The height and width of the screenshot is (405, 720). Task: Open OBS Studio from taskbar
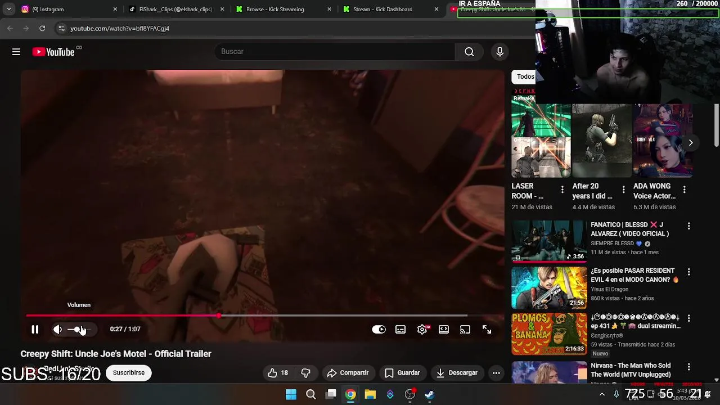tap(410, 394)
